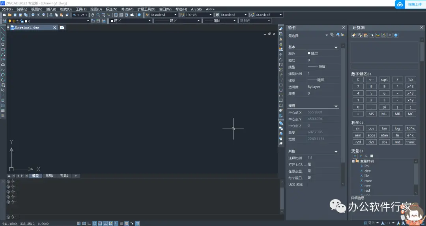Select the Polygon draw tool
This screenshot has height=226, width=426.
pyautogui.click(x=3, y=44)
